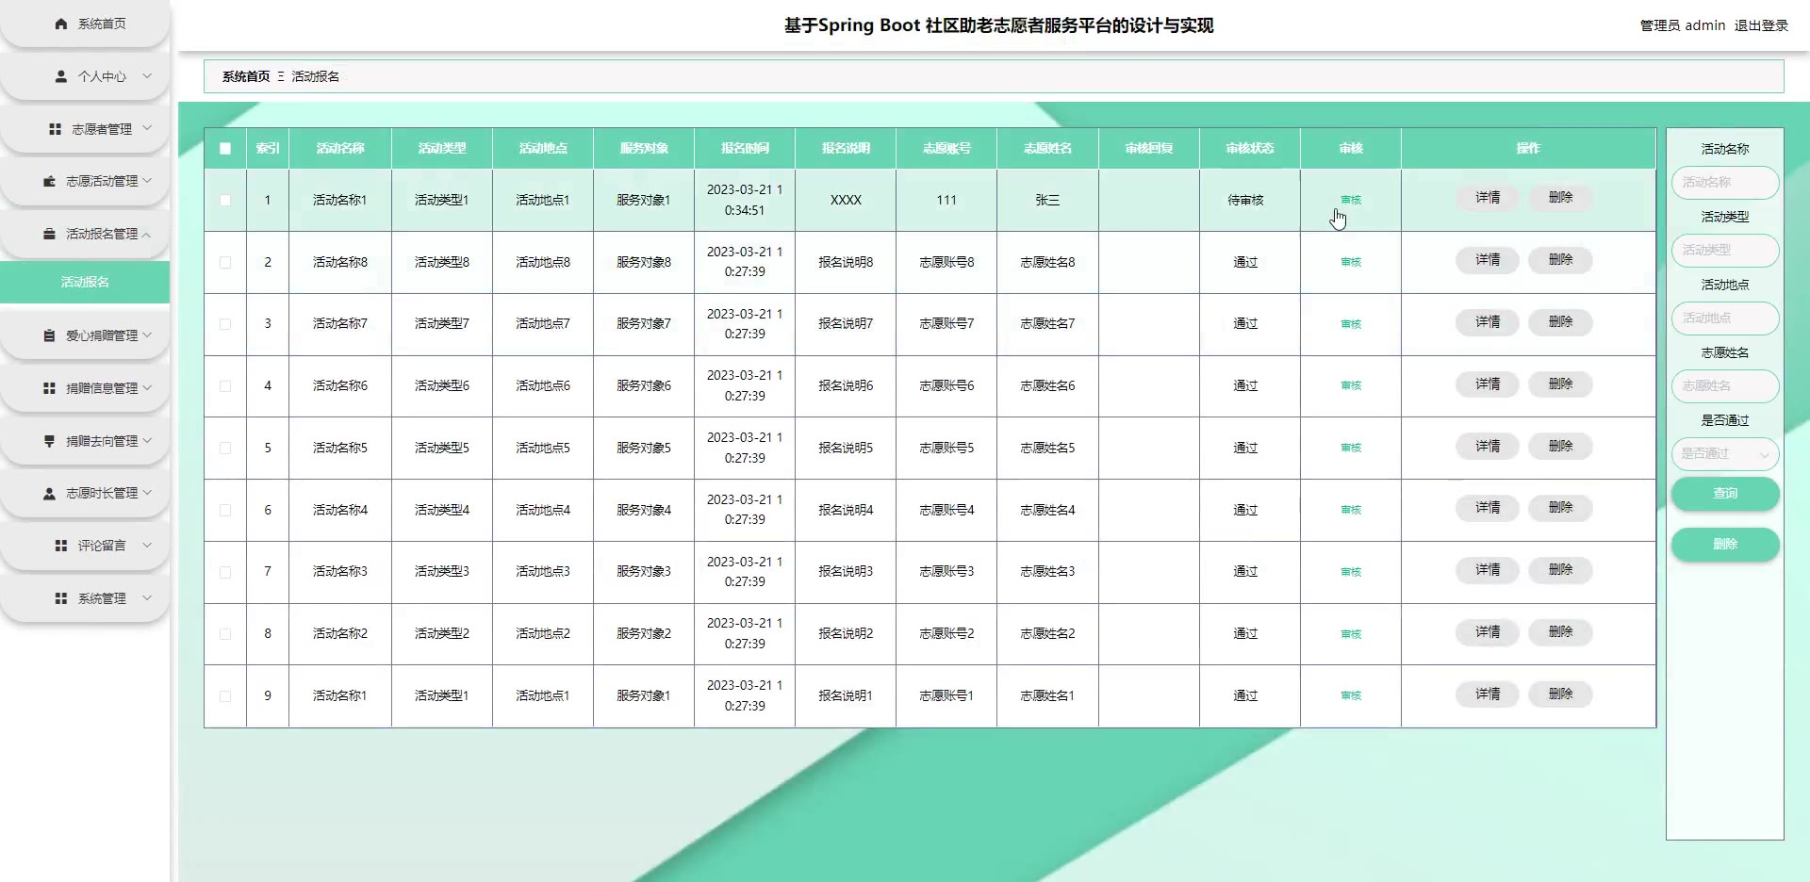
Task: Click the 服务对象3 cell
Action: [x=644, y=571]
